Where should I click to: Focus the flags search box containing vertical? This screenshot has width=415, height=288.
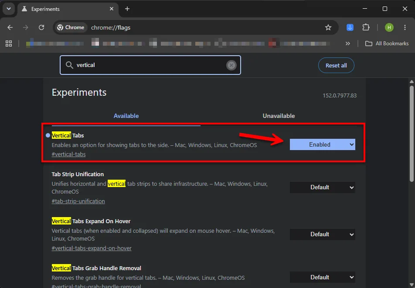(x=150, y=65)
